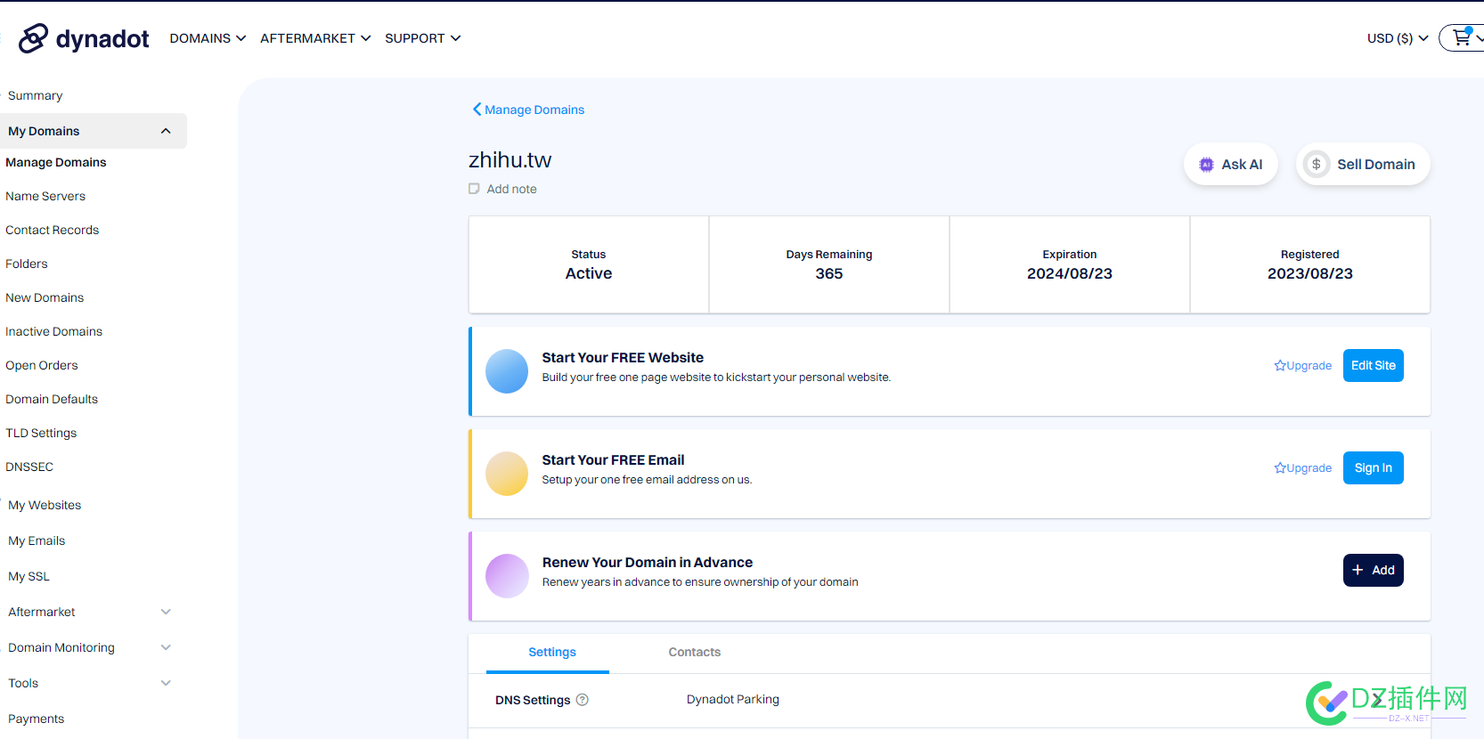Click the Ask AI chip icon

coord(1206,165)
